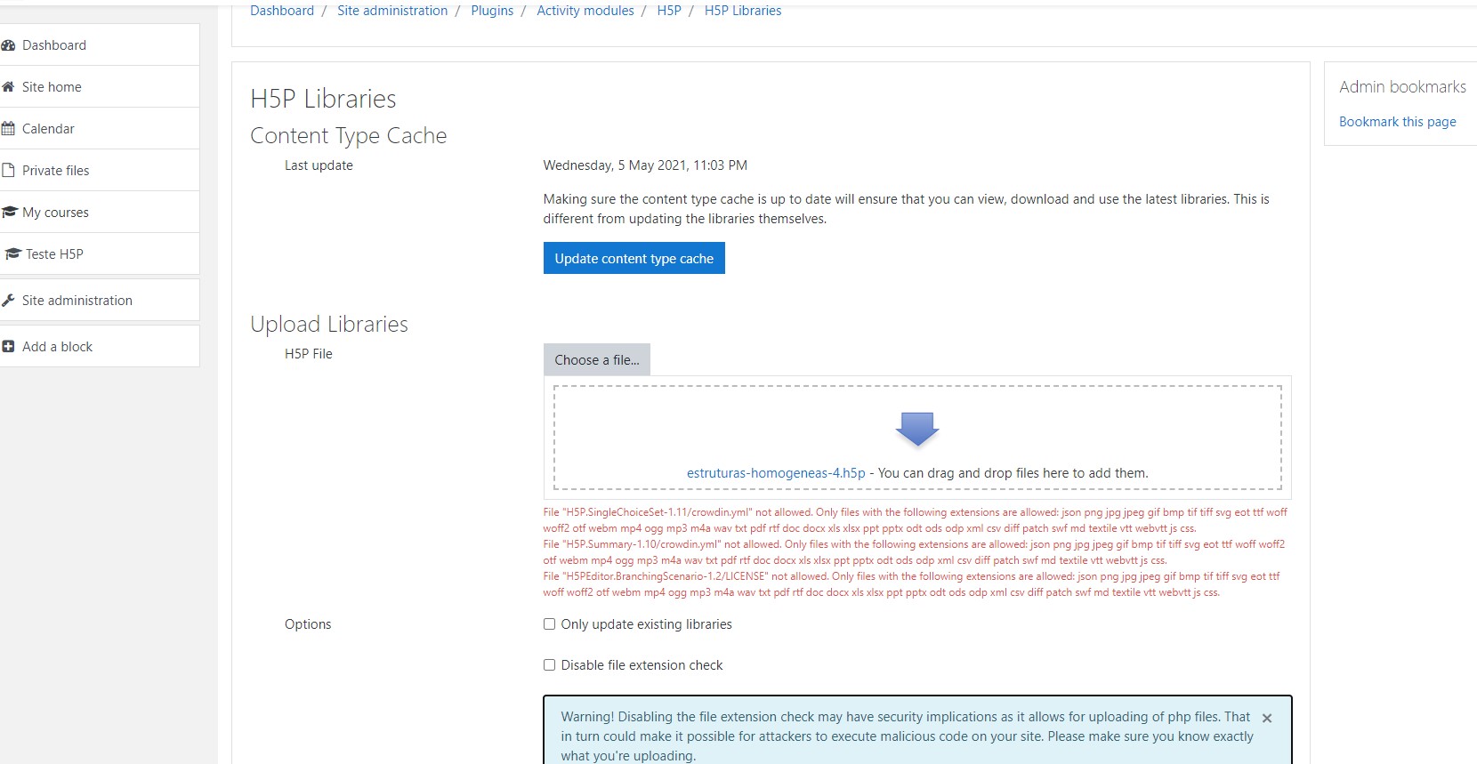Screen dimensions: 1477x764
Task: Click the Upload Libraries heading
Action: (329, 324)
